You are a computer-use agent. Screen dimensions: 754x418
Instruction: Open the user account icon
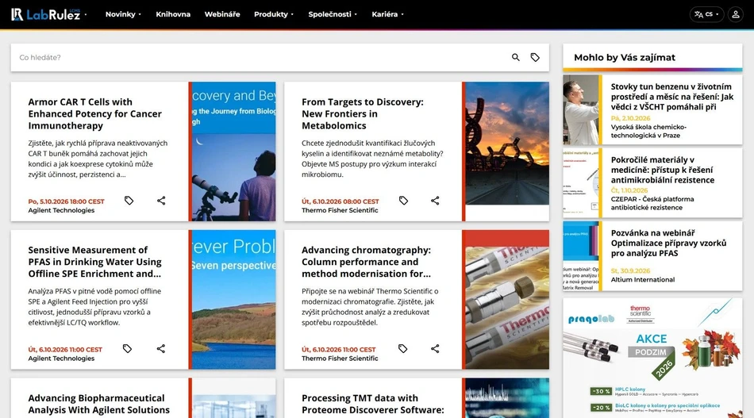[x=735, y=14]
